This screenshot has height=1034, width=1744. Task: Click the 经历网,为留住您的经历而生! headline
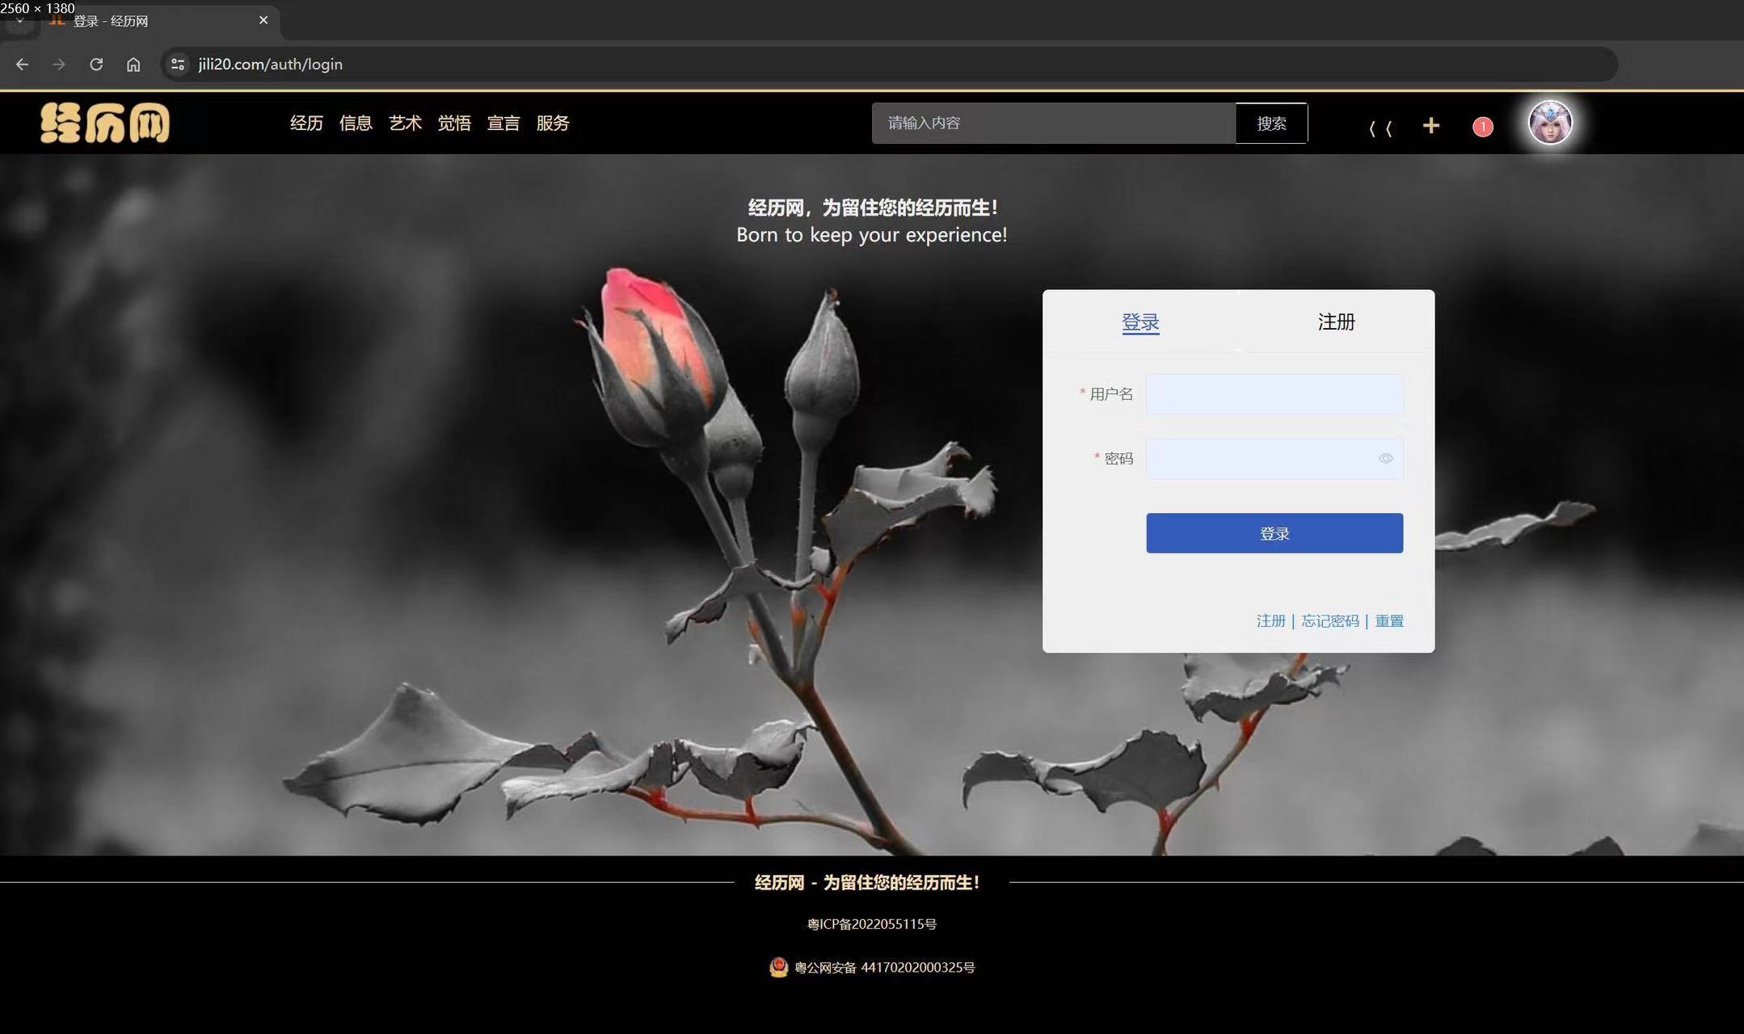click(x=873, y=208)
